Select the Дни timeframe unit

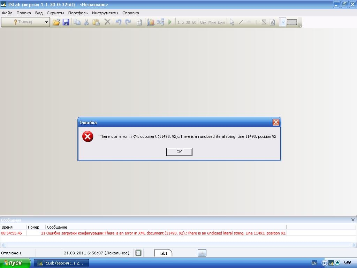point(221,22)
